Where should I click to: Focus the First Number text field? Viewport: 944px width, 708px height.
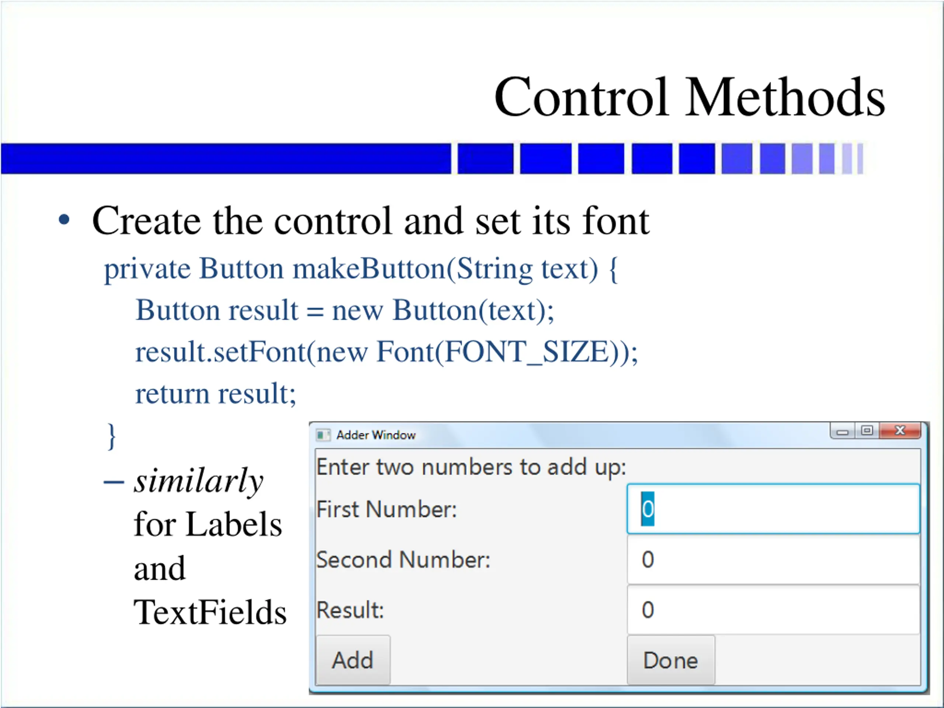[773, 509]
